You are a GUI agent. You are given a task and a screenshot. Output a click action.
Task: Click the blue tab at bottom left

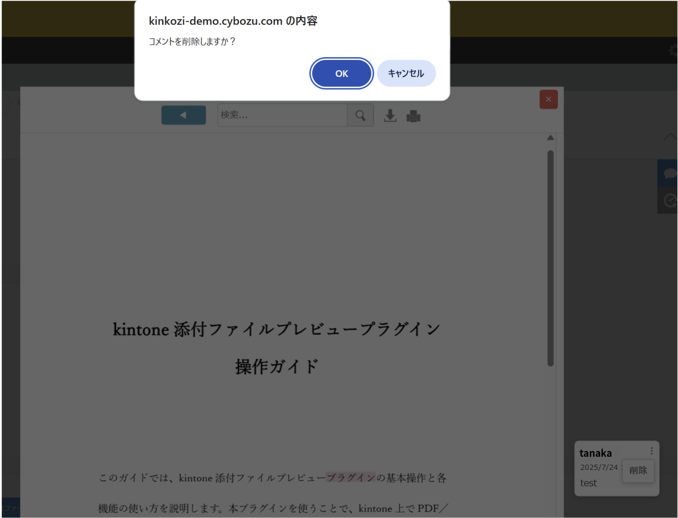pos(11,508)
